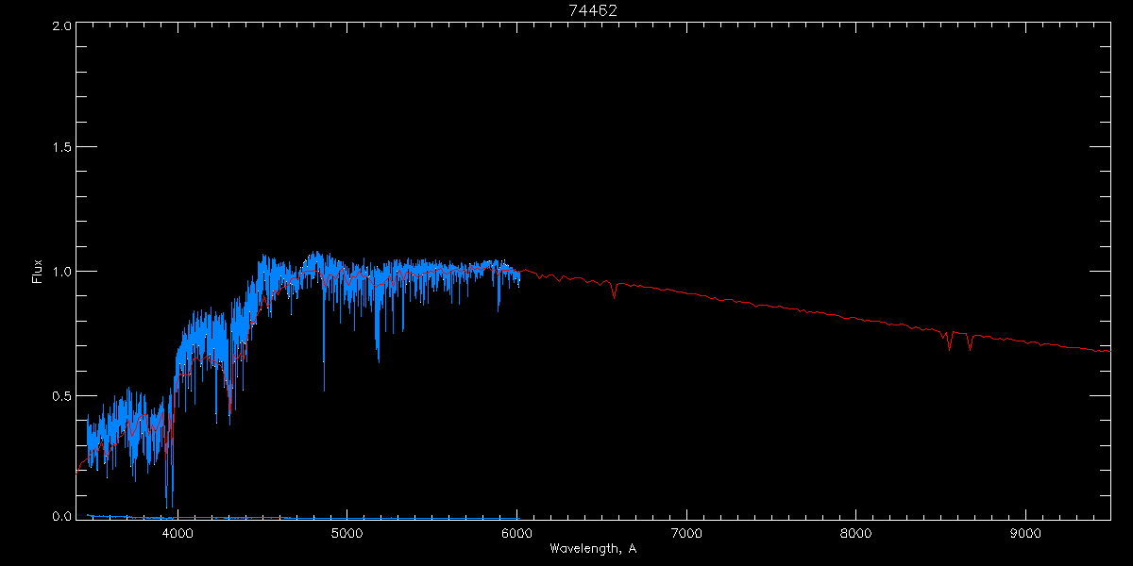Click the Wavelength, A axis label
The height and width of the screenshot is (566, 1133).
click(593, 548)
